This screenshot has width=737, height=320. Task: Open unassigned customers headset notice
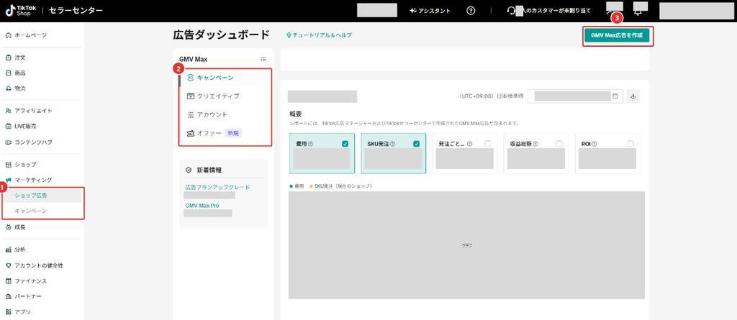click(549, 10)
